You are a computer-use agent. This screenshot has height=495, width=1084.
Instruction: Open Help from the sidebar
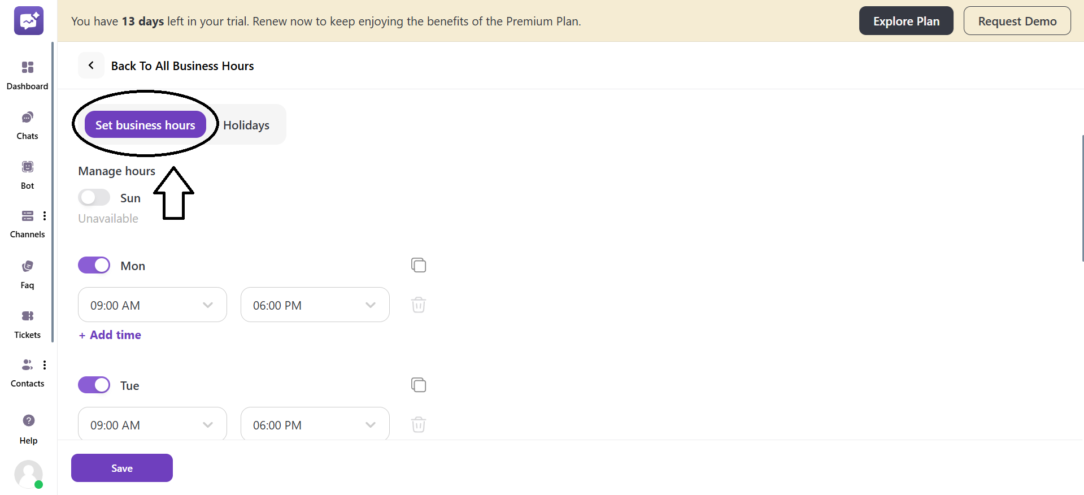click(x=28, y=429)
